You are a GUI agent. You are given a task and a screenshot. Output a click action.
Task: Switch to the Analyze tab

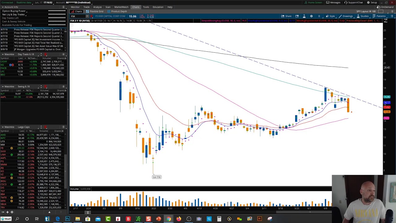[x=97, y=7]
